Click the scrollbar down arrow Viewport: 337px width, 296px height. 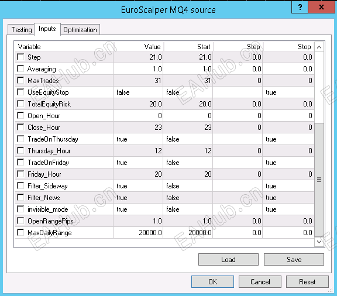point(319,242)
